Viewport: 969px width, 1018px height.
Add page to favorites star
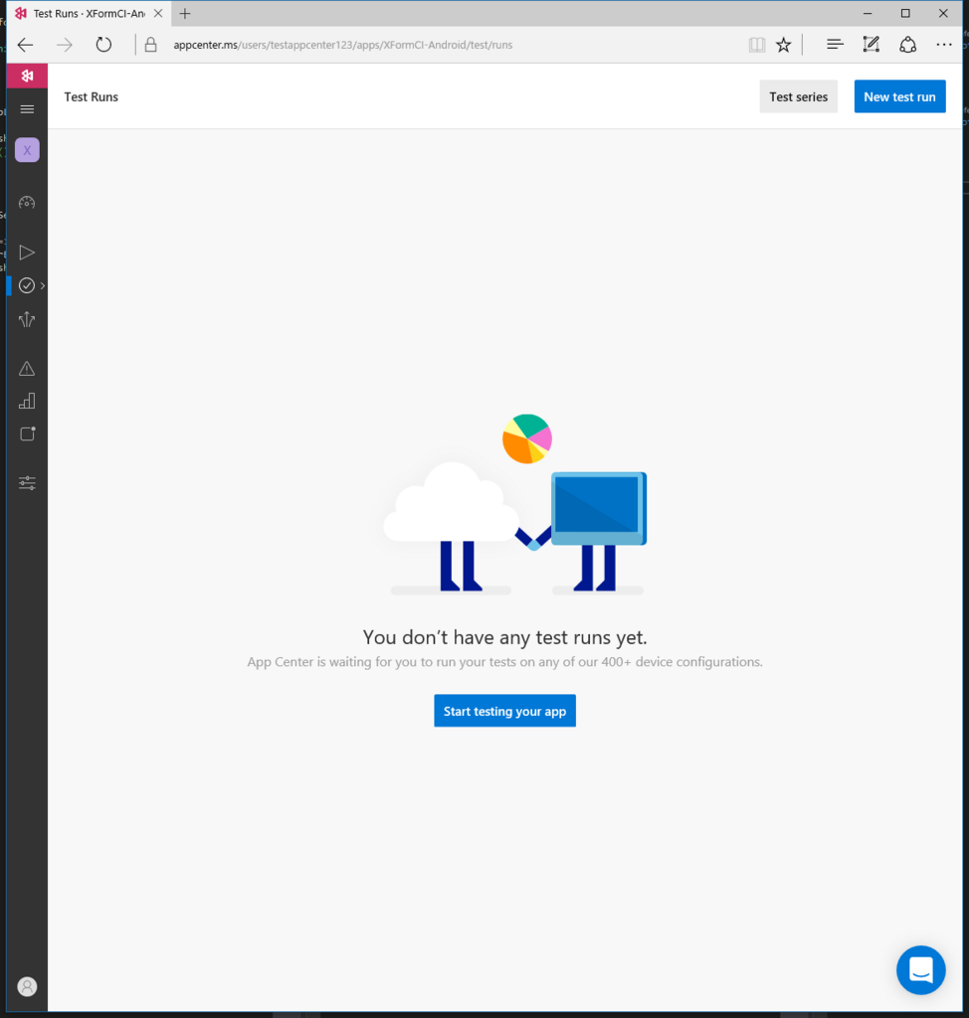click(x=783, y=45)
